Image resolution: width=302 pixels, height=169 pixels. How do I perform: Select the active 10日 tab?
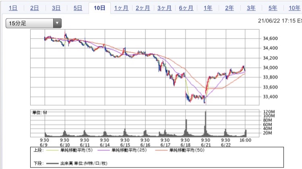99,8
